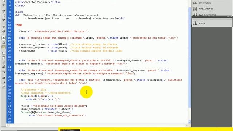Click the '//$caracter = 122;' comment line
Screen dimensions: 233x131
[x=33, y=90]
